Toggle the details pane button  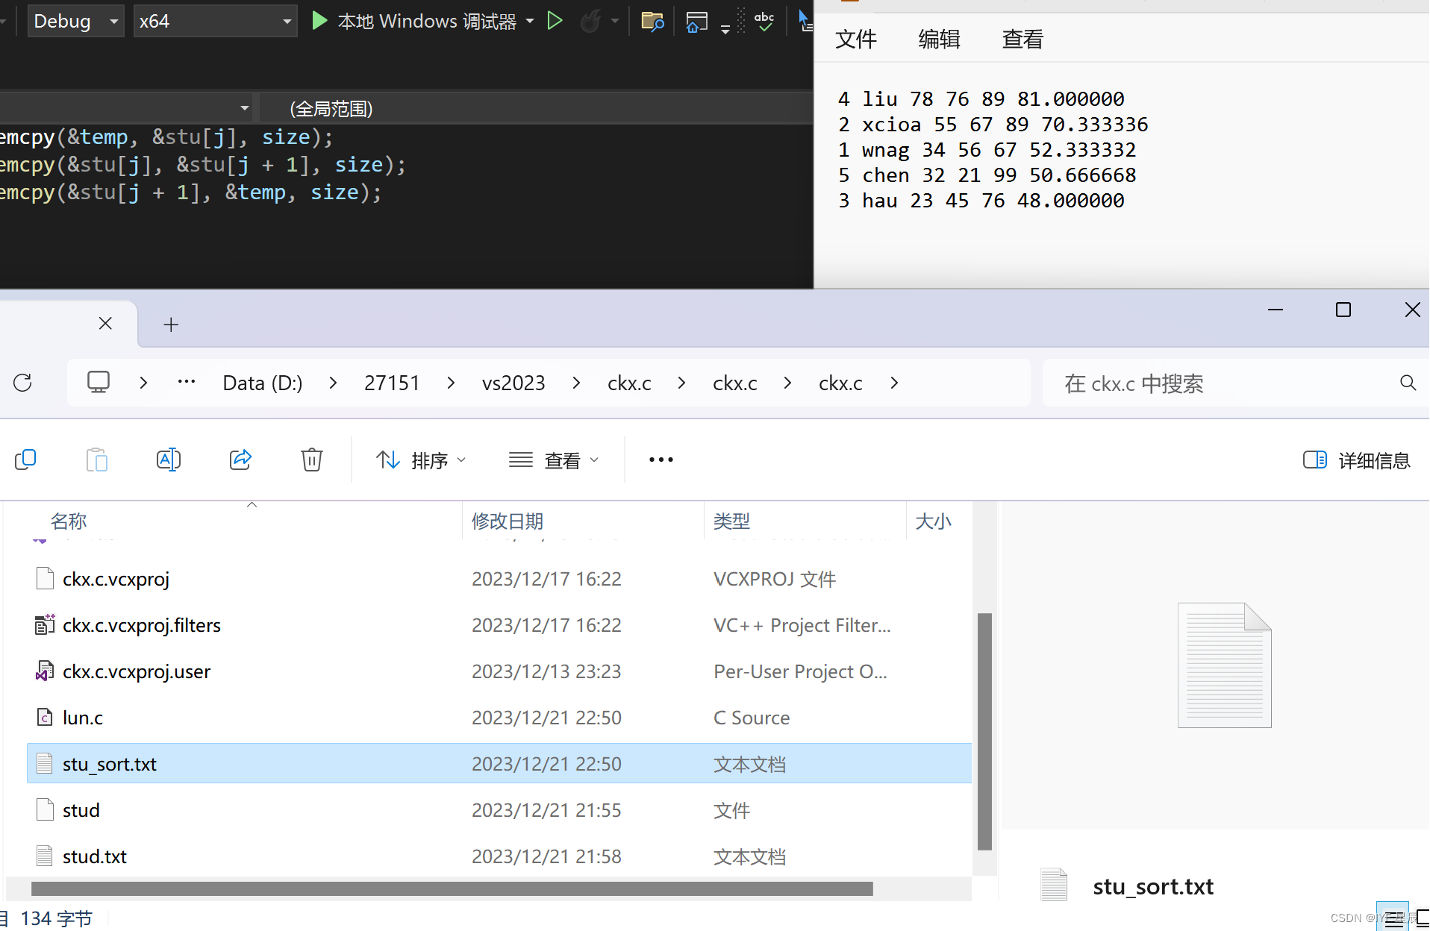tap(1356, 460)
